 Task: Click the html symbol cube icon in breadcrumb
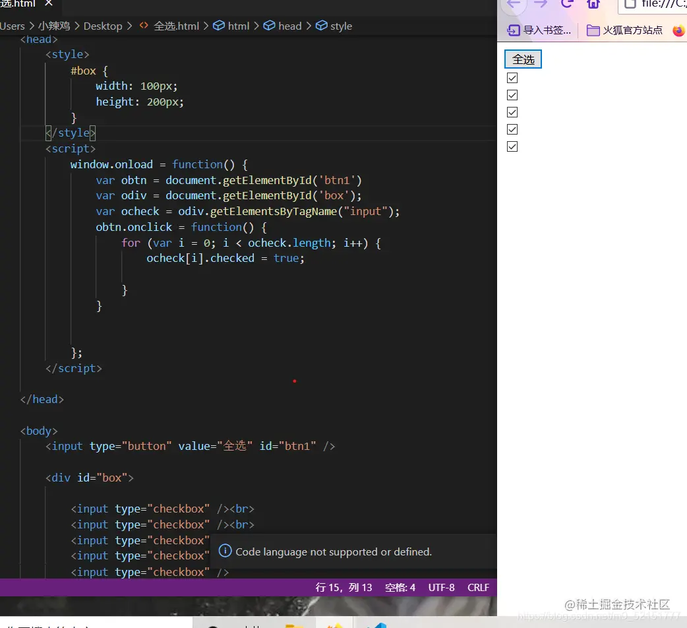pyautogui.click(x=219, y=26)
